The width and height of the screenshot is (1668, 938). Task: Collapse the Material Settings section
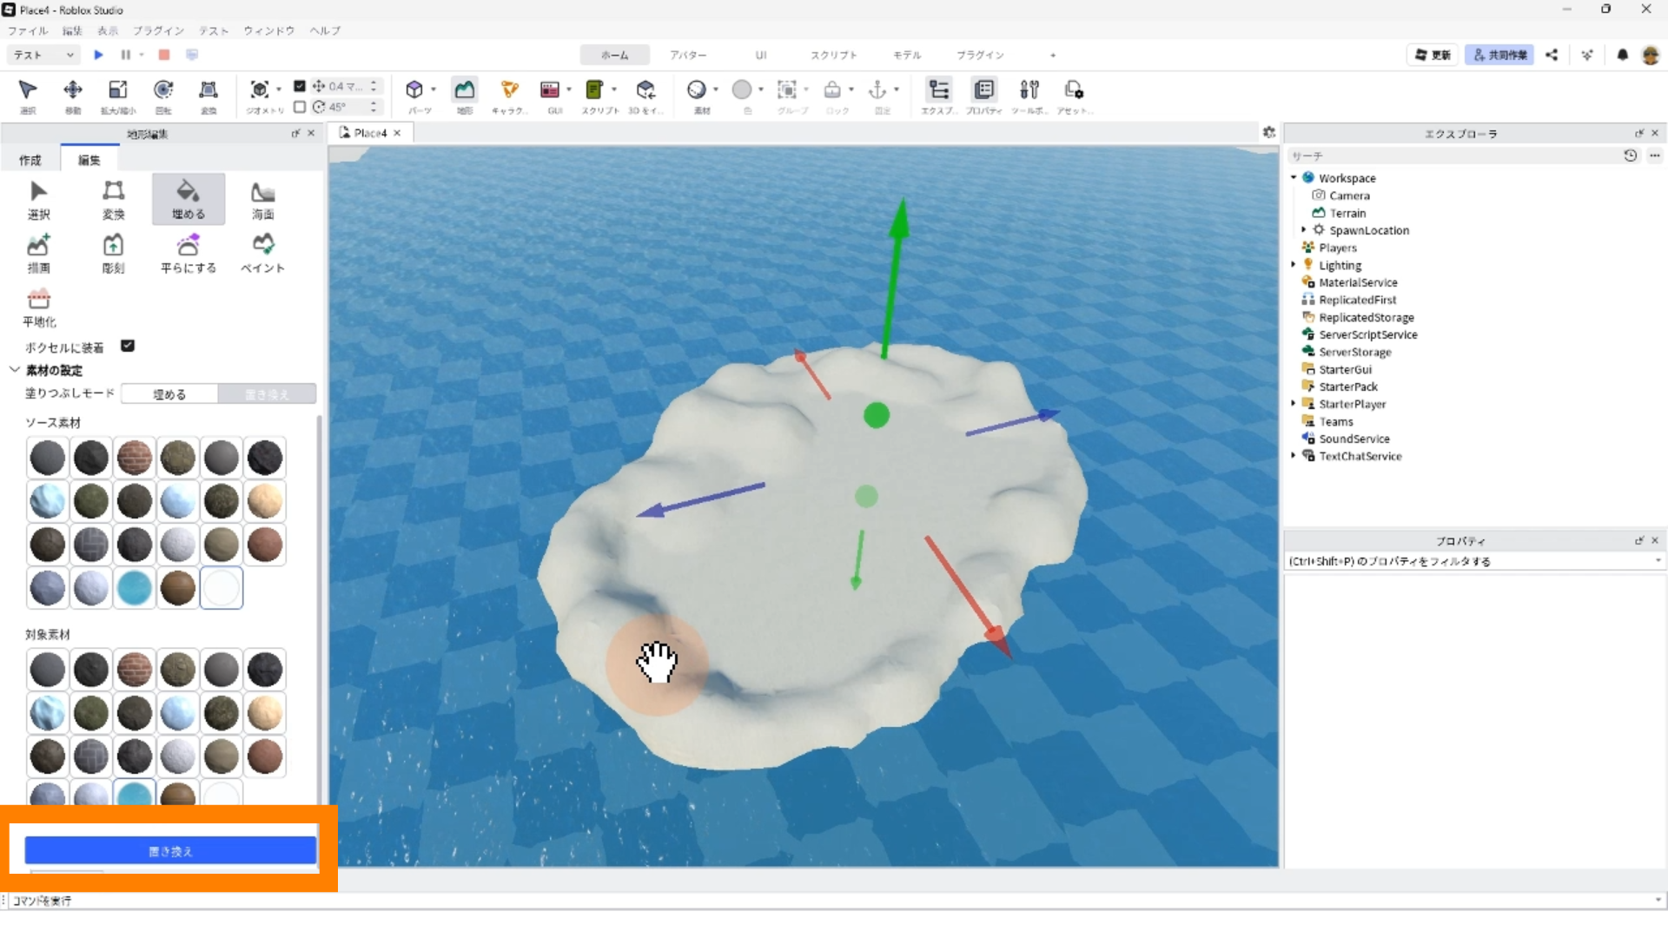pos(15,370)
